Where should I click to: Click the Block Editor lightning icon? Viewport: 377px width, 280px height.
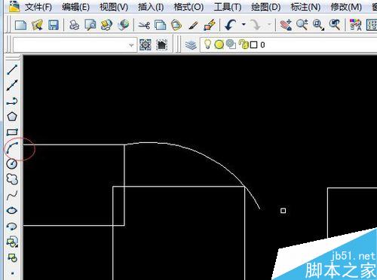click(x=210, y=25)
